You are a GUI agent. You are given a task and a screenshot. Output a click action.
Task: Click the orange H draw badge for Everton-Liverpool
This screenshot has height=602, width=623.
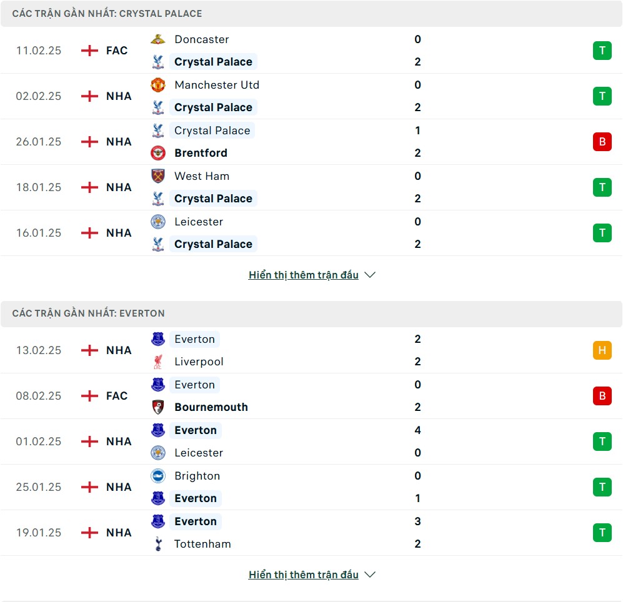602,350
